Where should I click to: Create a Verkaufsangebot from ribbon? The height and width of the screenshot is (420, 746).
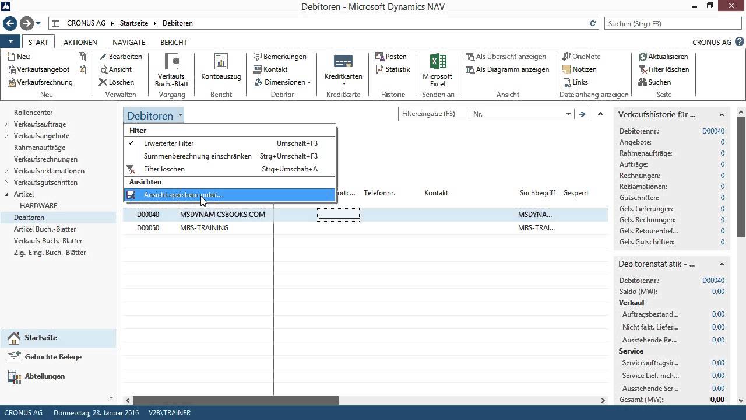38,69
